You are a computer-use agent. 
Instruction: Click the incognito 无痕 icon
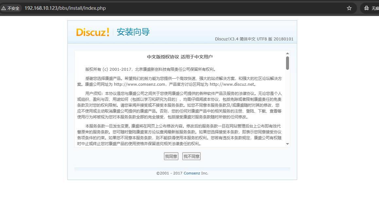[367, 8]
